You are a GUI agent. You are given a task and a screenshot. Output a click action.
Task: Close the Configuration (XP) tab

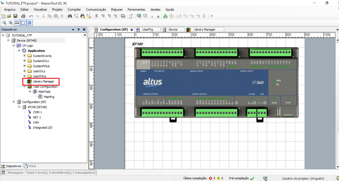point(132,30)
